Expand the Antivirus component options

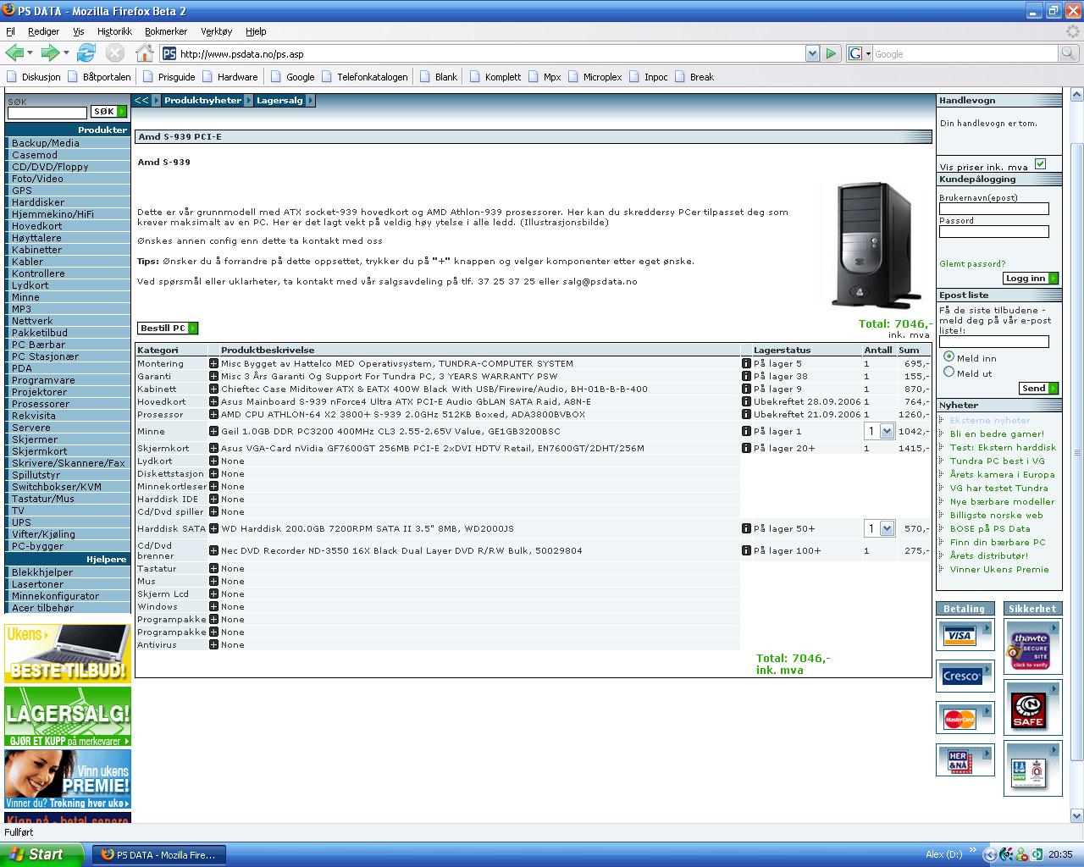click(x=214, y=644)
